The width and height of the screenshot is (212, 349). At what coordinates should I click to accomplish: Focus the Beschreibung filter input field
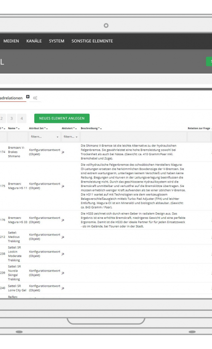133,137
